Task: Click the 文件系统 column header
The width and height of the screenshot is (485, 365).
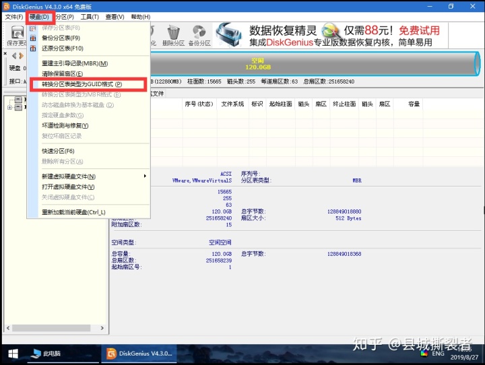Action: 232,104
